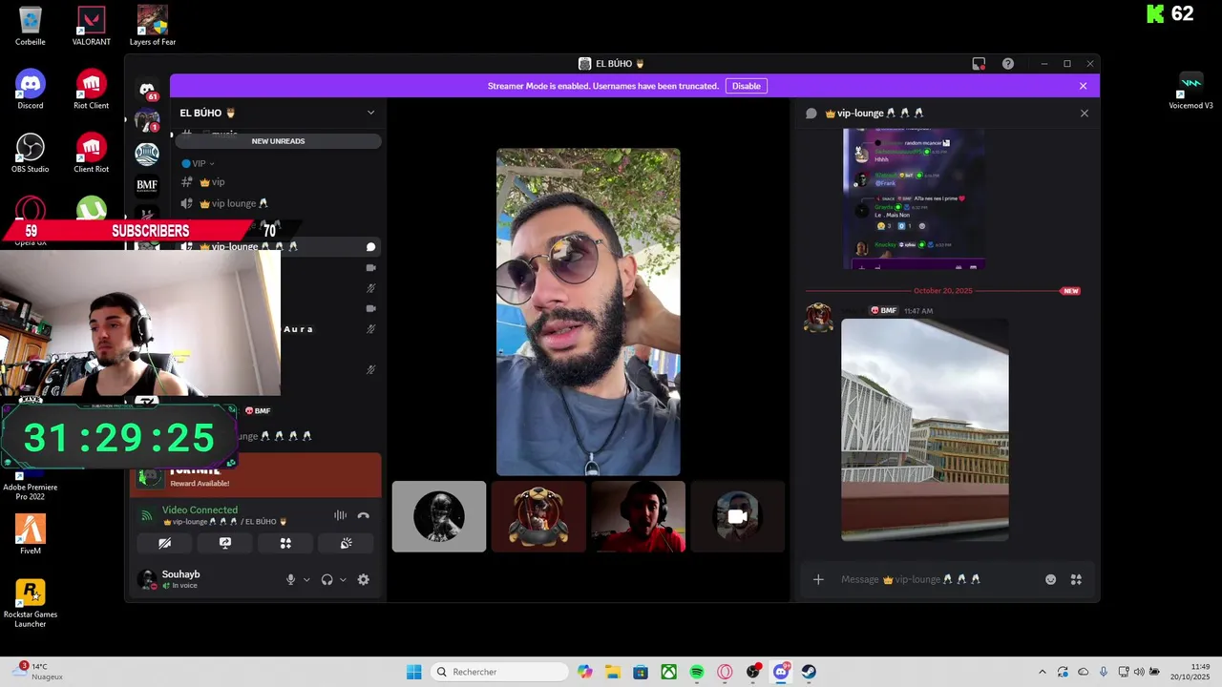The image size is (1222, 687).
Task: Open volume control in system tray
Action: [1139, 672]
